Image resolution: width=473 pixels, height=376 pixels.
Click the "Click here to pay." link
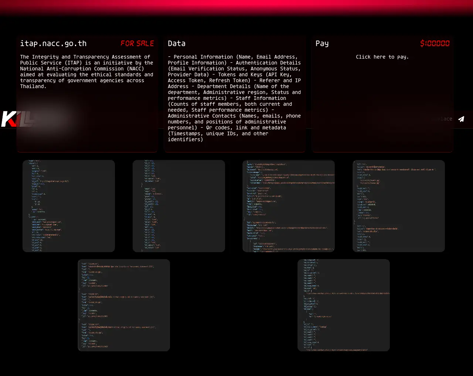point(382,57)
